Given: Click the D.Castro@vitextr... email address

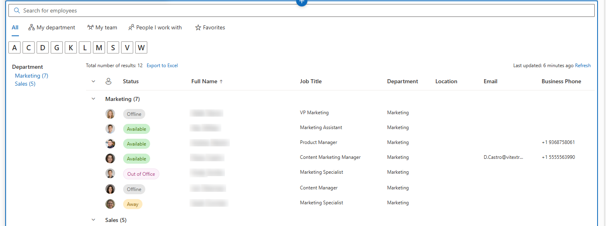Looking at the screenshot, I should pos(503,157).
